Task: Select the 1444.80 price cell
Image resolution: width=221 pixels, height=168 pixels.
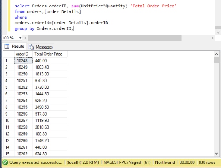Action: [50, 94]
